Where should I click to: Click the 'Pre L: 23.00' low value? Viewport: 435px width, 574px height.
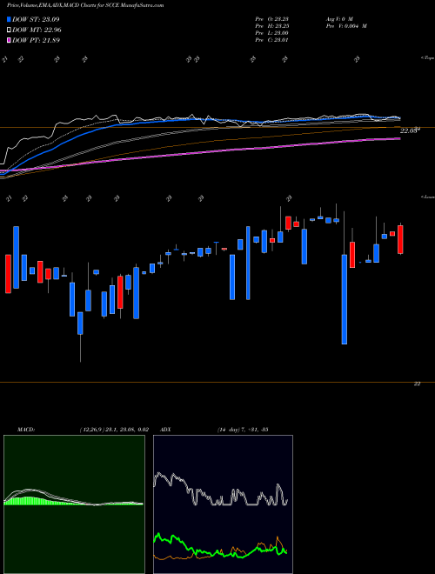tap(271, 33)
